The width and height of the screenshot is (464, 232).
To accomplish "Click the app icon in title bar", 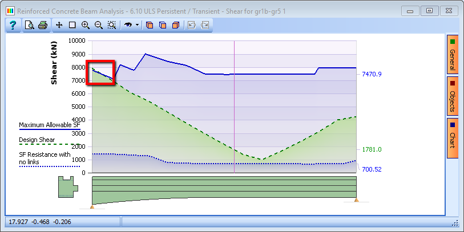I will (10, 11).
